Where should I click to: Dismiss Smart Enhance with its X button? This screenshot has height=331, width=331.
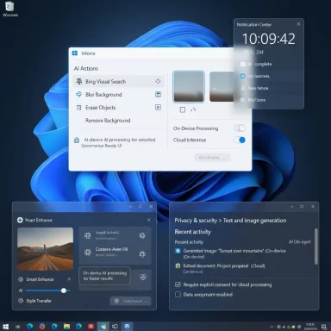tap(69, 279)
